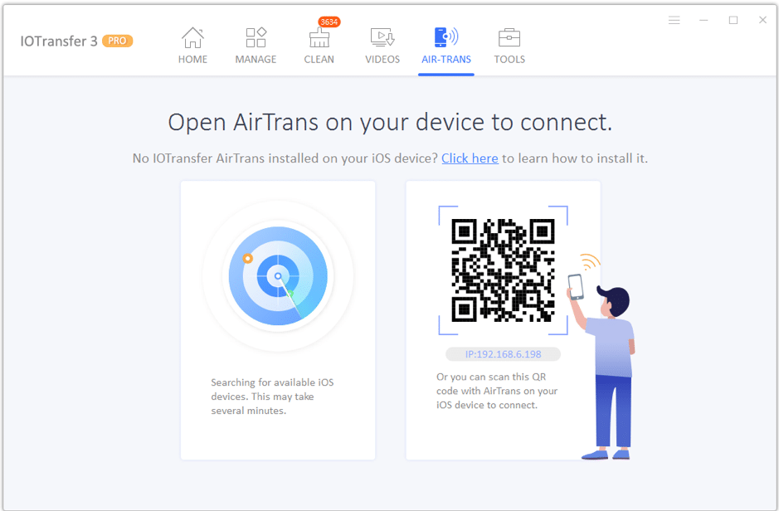Open the CLEAN broom icon
Viewport: 779px width, 511px height.
click(x=319, y=37)
